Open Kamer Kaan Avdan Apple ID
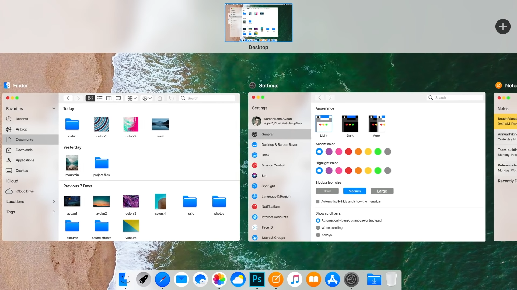Image resolution: width=517 pixels, height=290 pixels. [280, 121]
